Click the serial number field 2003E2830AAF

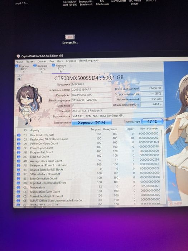pyautogui.click(x=91, y=90)
